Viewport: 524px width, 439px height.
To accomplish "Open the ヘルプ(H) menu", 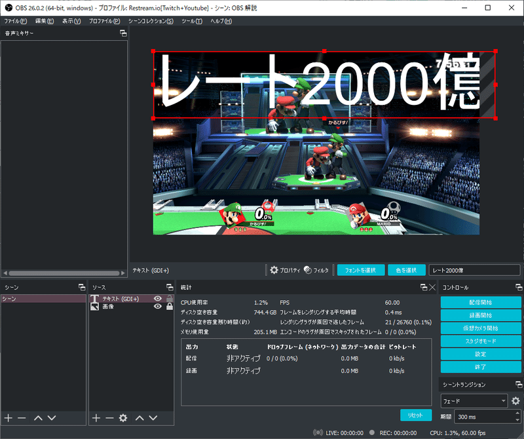I will coord(221,21).
